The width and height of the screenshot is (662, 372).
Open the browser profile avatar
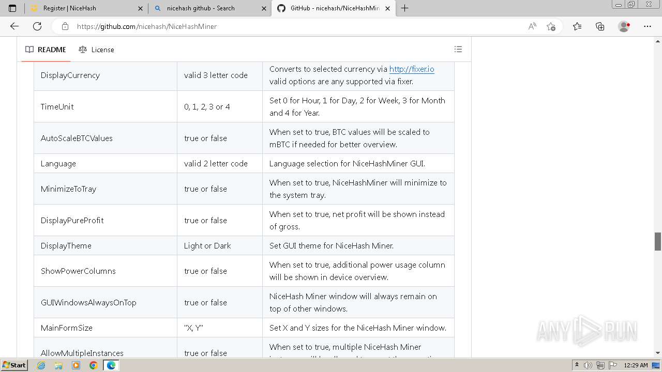click(624, 26)
